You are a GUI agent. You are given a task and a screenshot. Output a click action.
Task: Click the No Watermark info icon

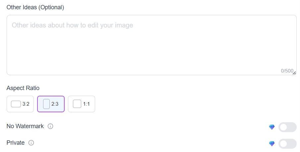click(x=50, y=126)
